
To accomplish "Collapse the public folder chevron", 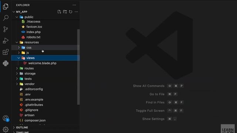I will (x=17, y=17).
